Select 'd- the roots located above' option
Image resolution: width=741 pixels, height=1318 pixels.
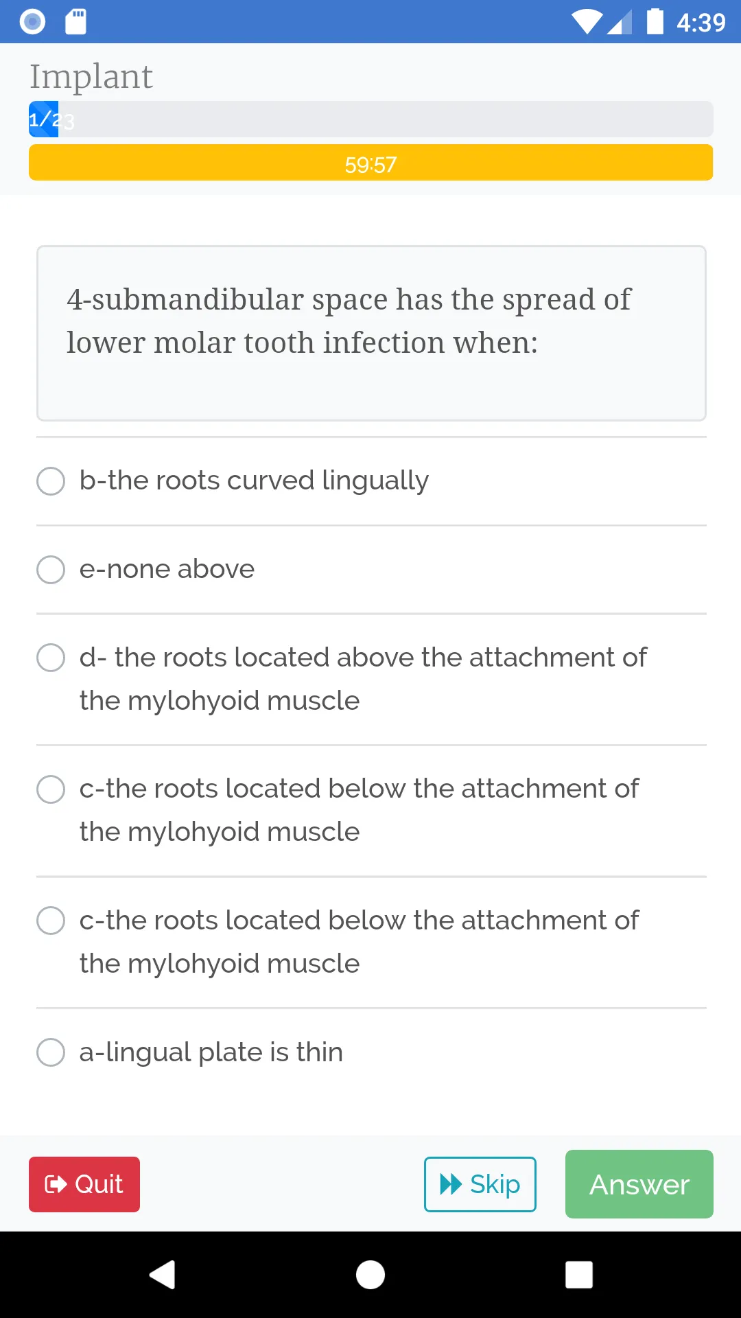point(371,679)
